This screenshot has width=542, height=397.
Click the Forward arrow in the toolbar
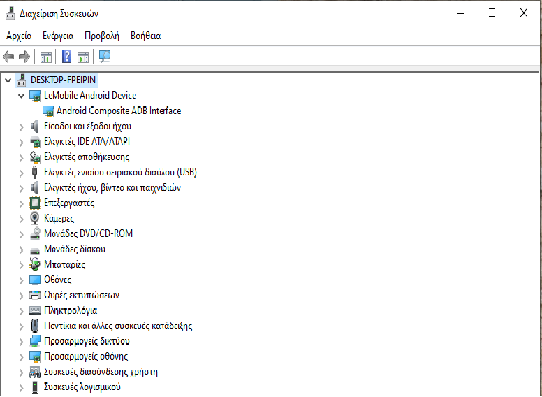24,57
